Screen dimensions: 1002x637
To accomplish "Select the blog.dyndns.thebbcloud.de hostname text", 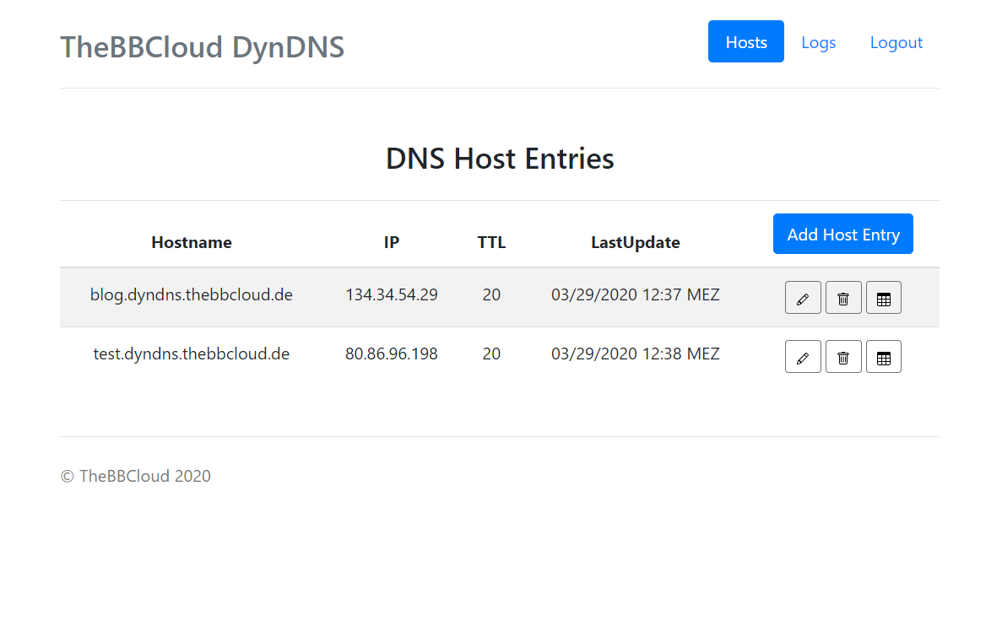I will (192, 295).
